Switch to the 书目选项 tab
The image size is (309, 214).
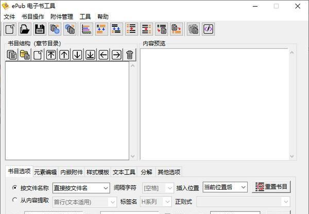19,171
